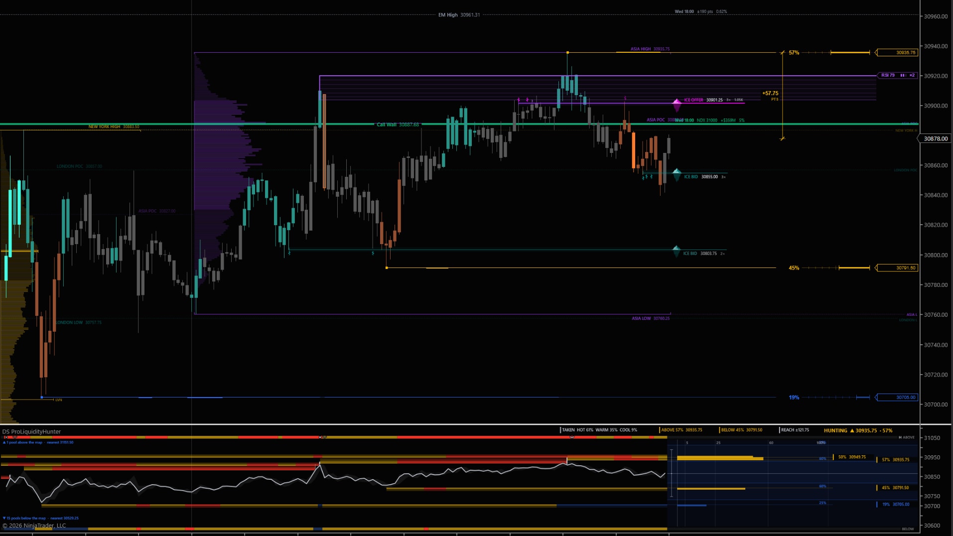Click the lower panel 19% 30705.00 label
The width and height of the screenshot is (953, 536).
[x=896, y=504]
